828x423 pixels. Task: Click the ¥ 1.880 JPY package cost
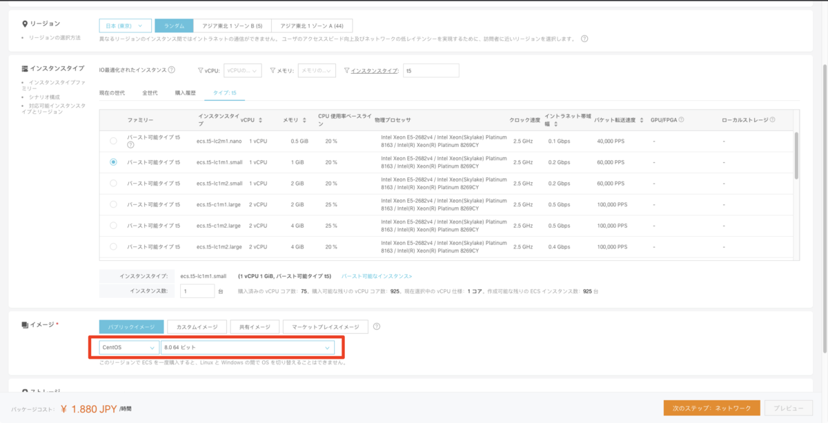pyautogui.click(x=89, y=409)
